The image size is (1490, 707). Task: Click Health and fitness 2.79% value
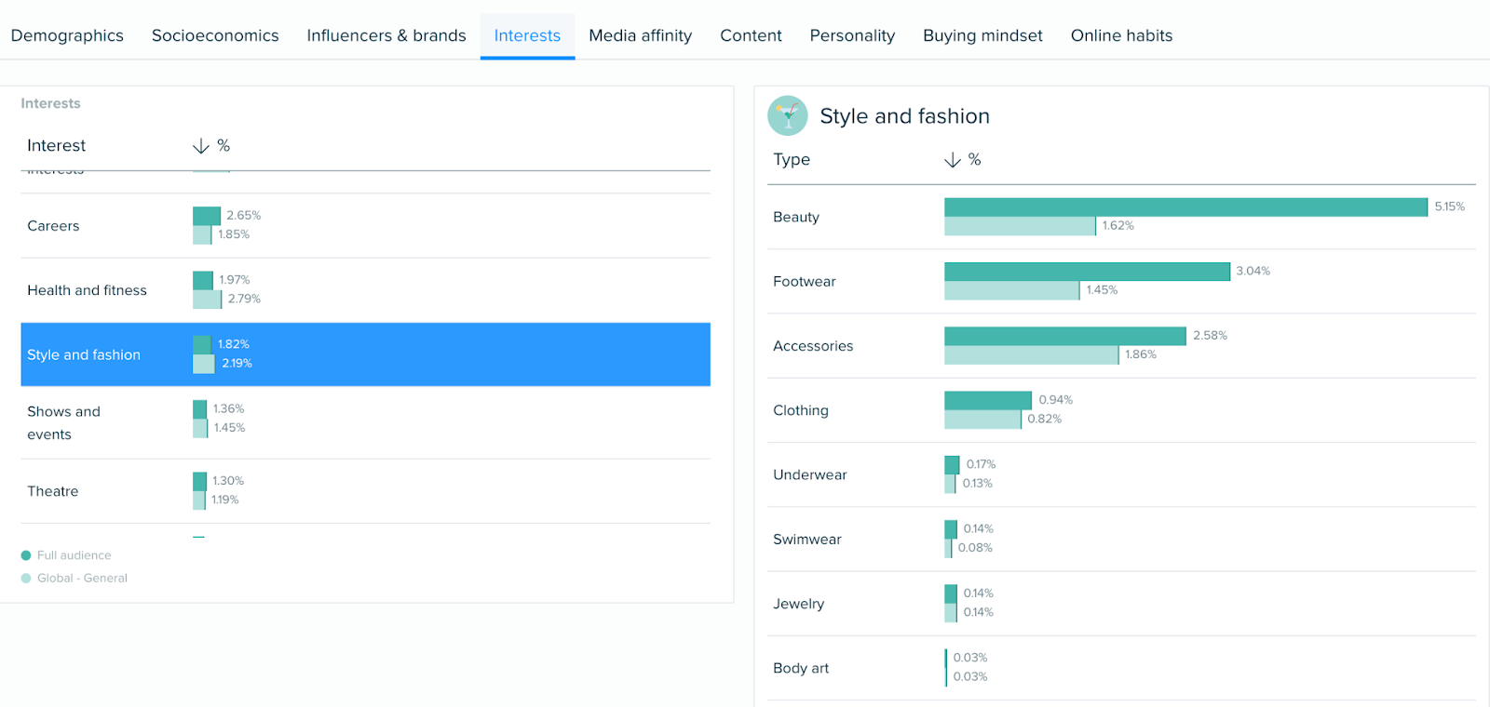click(244, 299)
